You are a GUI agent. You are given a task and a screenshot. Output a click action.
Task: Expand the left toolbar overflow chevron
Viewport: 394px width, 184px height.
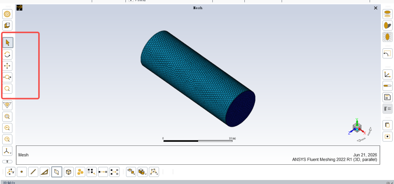[x=7, y=161]
